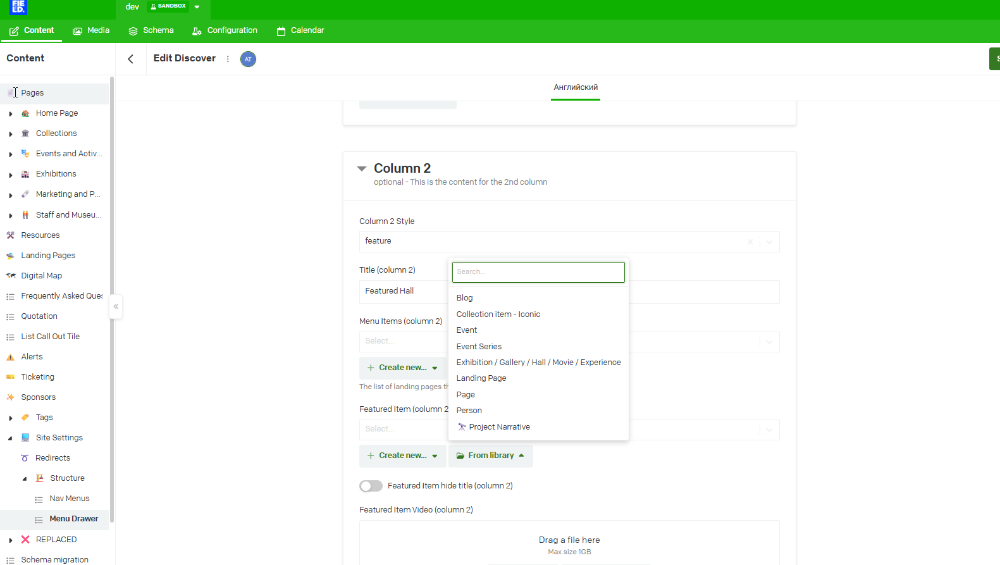1000x565 pixels.
Task: Go back with the left arrow
Action: 131,59
